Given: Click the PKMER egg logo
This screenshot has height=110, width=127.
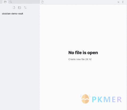Looking at the screenshot, I should (x=85, y=99).
